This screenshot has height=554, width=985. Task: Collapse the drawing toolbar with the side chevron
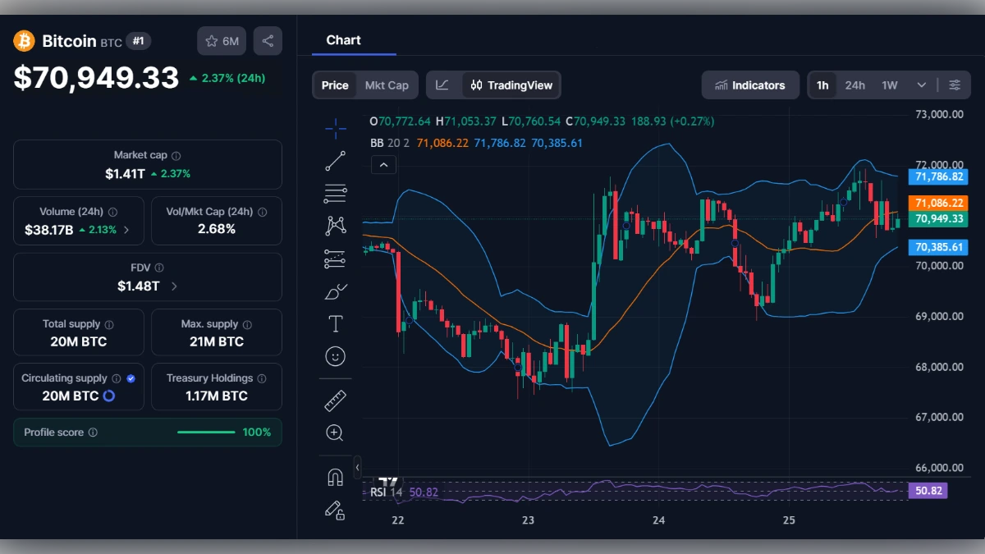pos(357,466)
